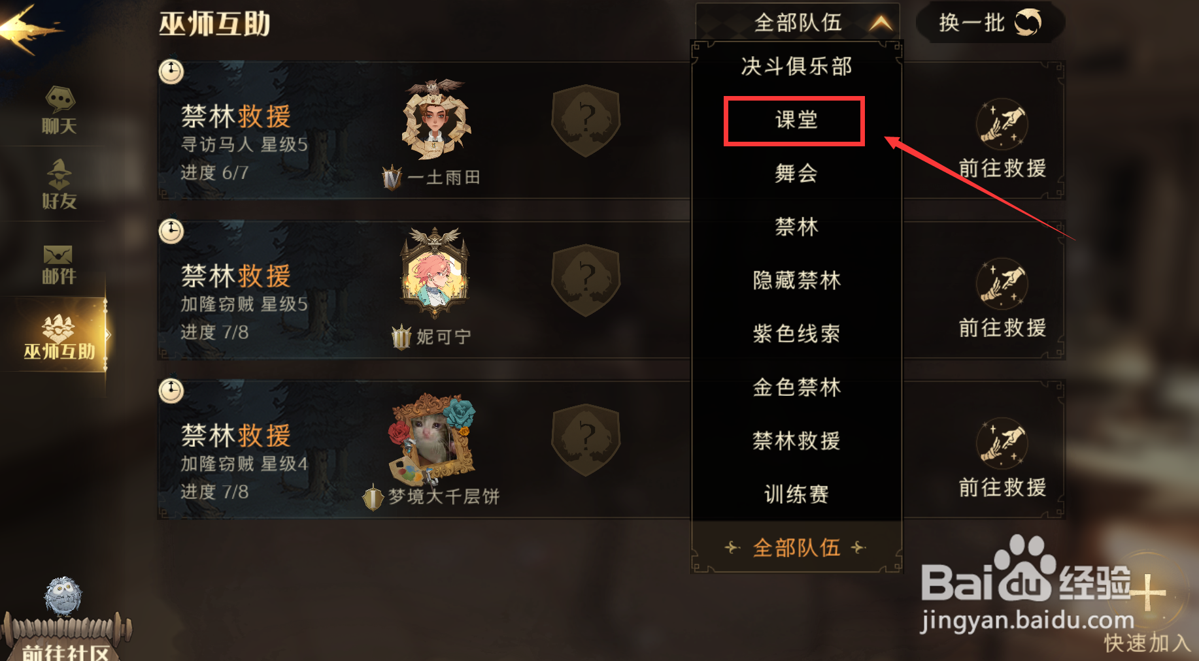
Task: Choose 决斗俱乐部 from the dropdown
Action: point(796,66)
